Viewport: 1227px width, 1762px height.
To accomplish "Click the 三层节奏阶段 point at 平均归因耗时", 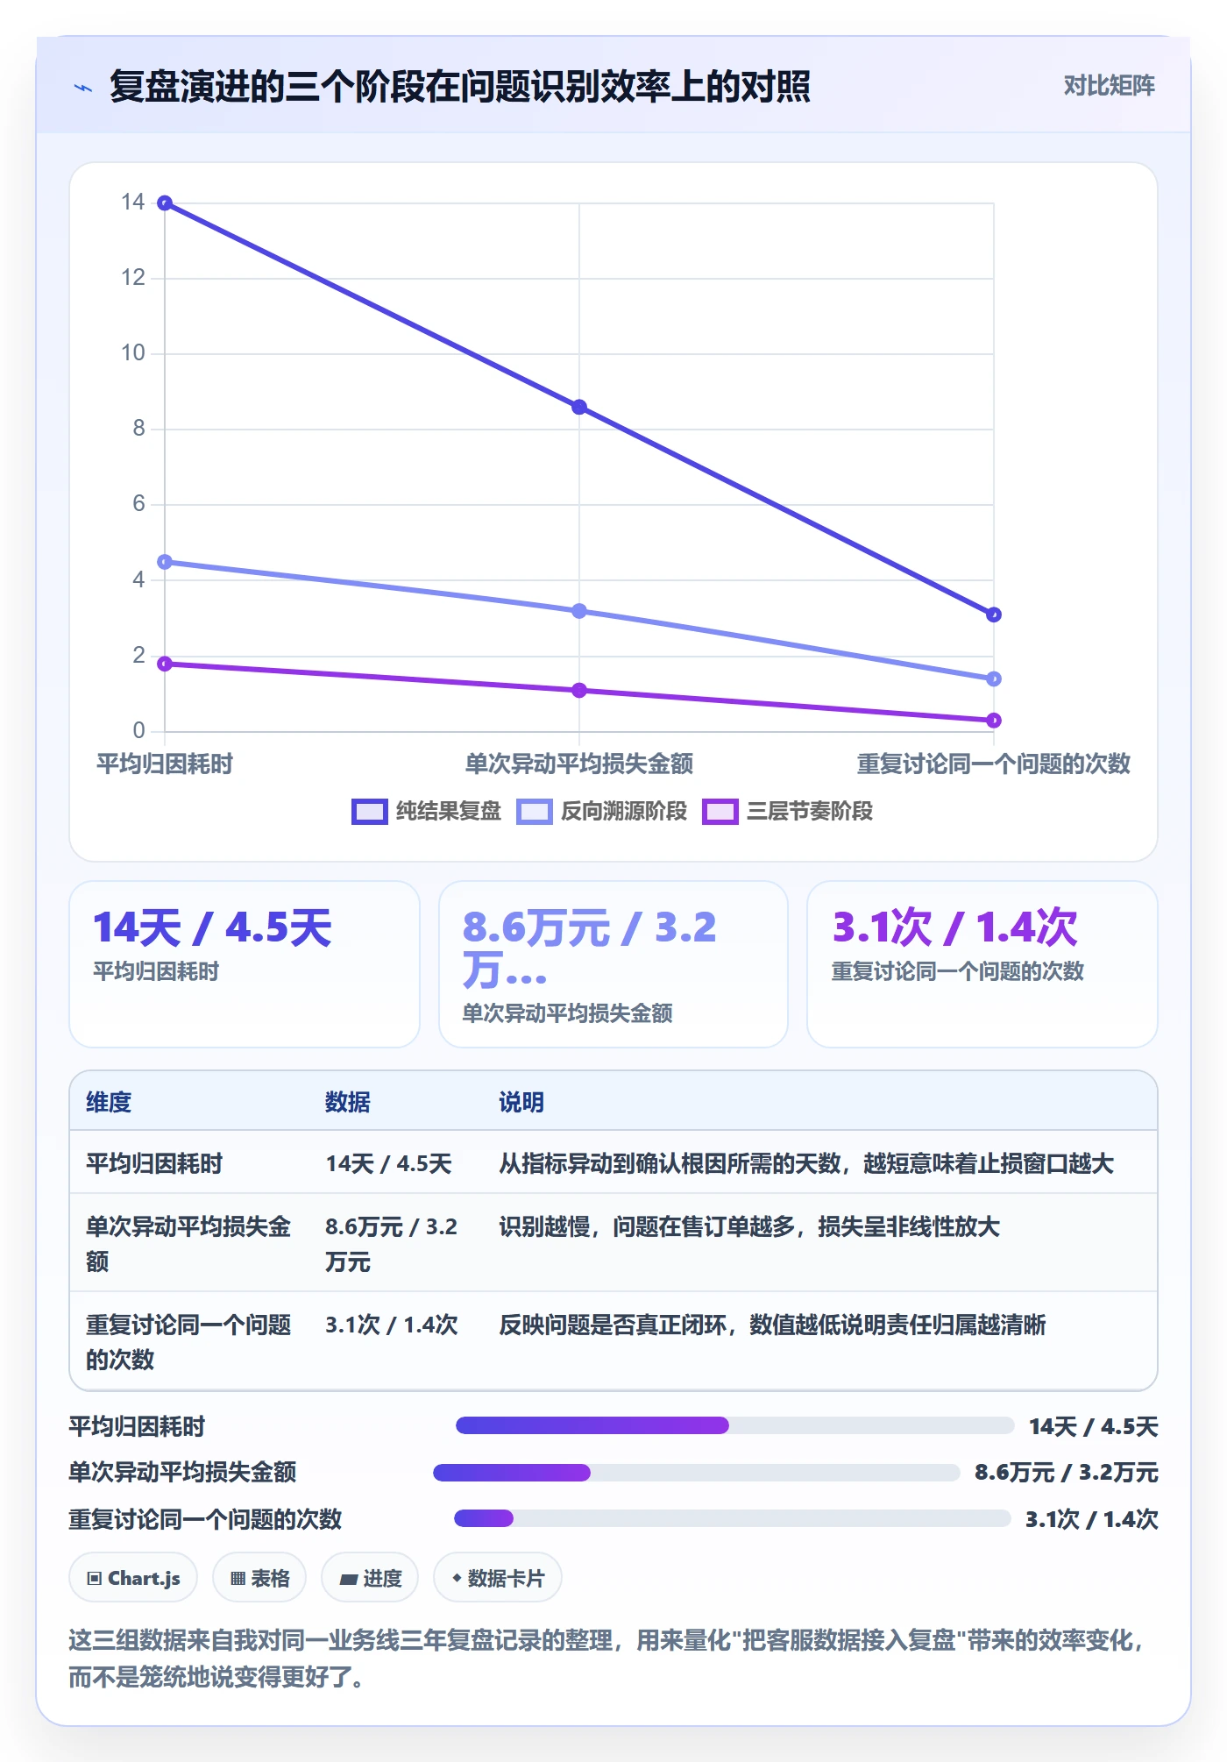I will pos(165,664).
